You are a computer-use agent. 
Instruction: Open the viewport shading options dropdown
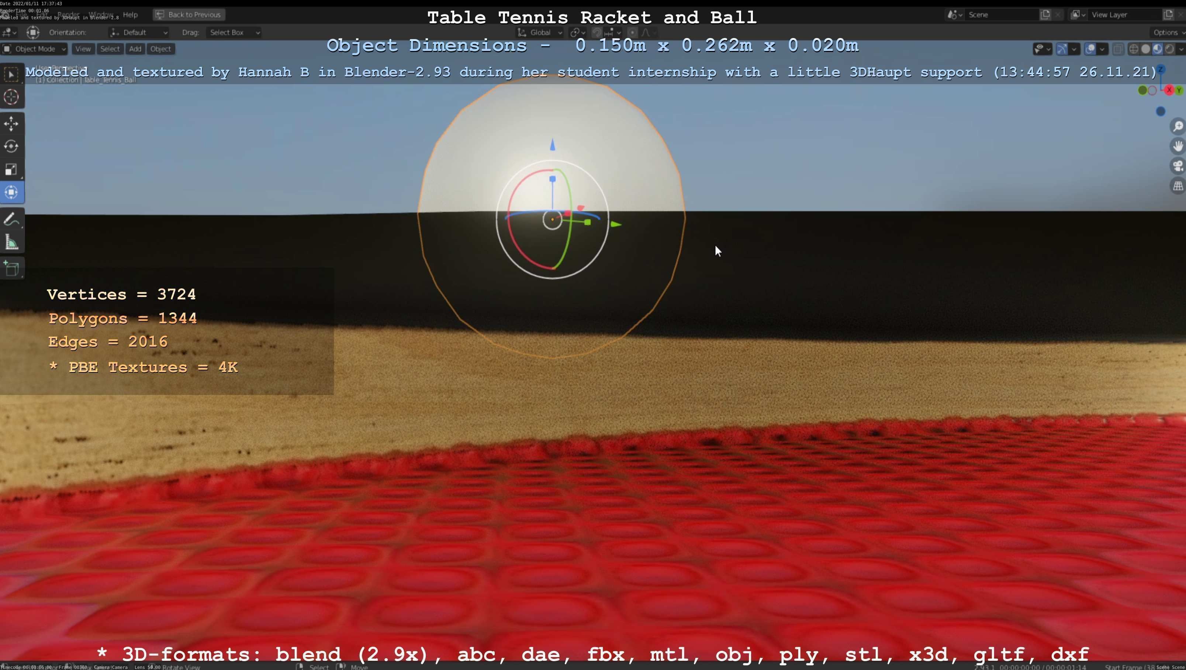point(1180,49)
